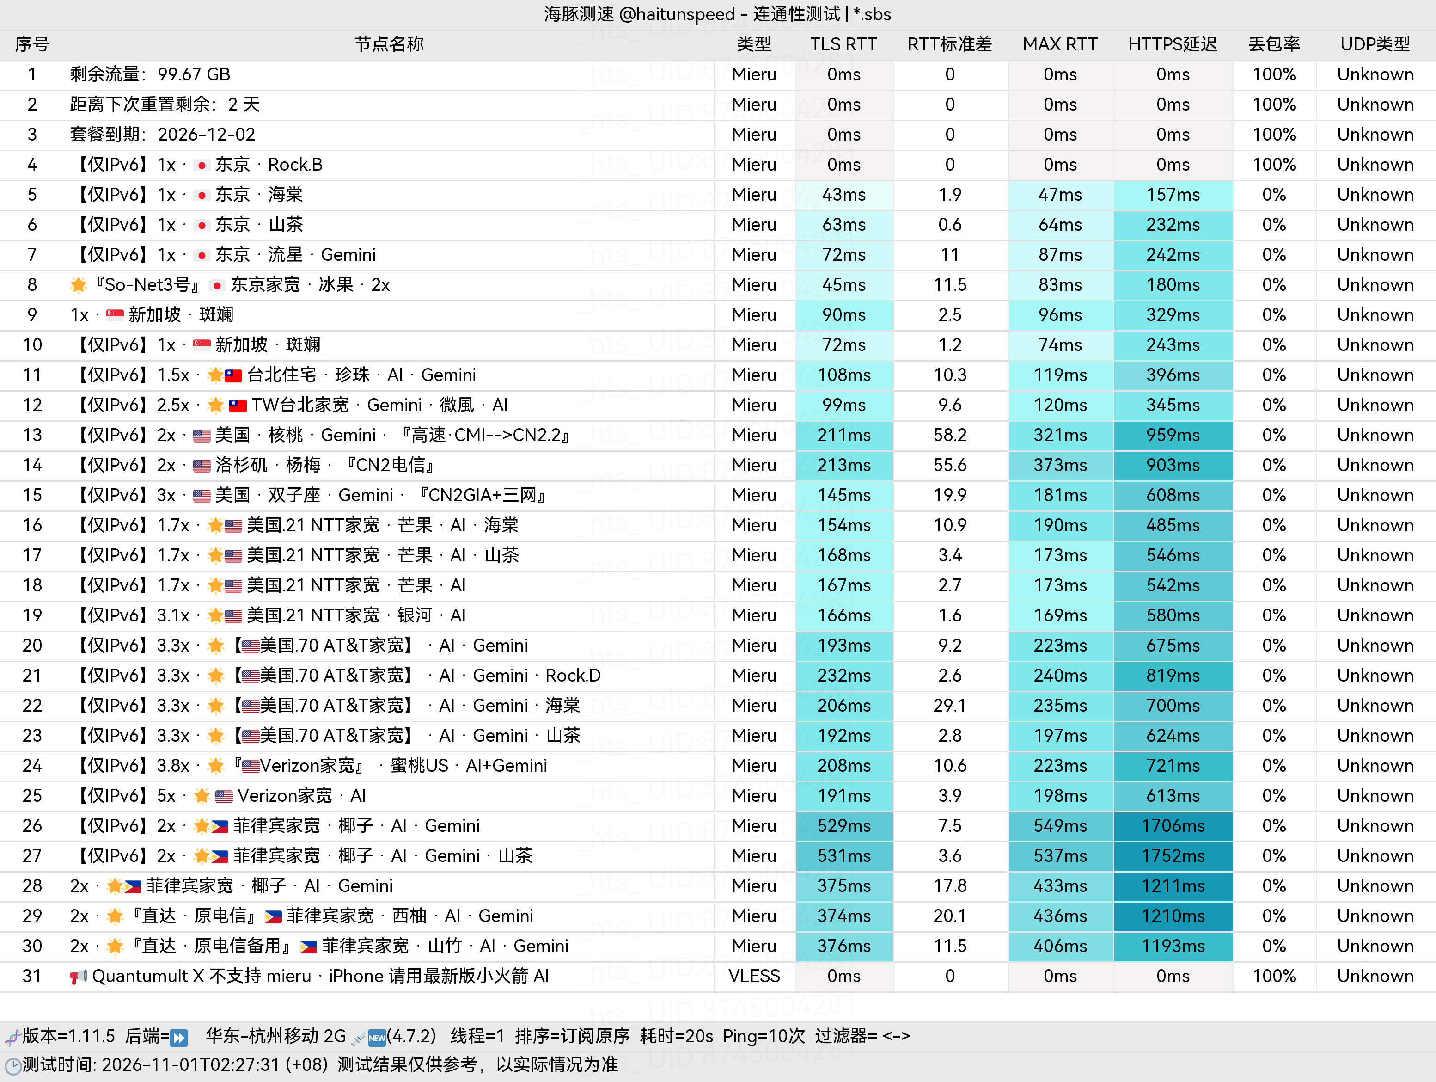Click the Japan flag in the Rock.B row

(x=202, y=166)
